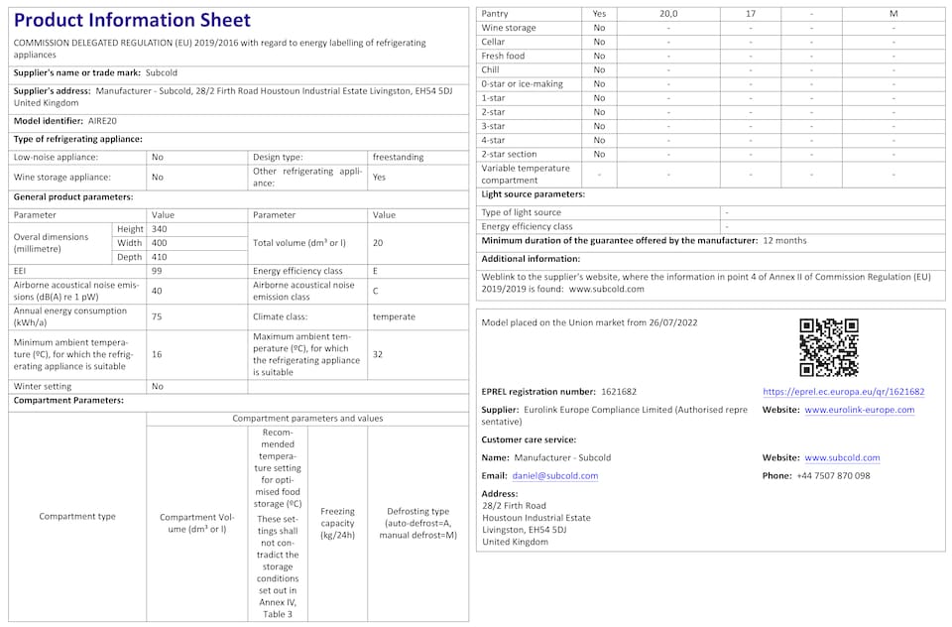Viewport: 952px width, 627px height.
Task: Select "Model placed on the Union market from 26/07/2022"
Action: pos(589,322)
